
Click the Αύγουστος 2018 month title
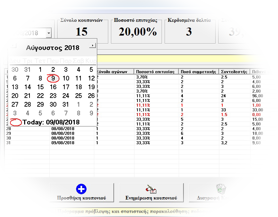(x=53, y=48)
